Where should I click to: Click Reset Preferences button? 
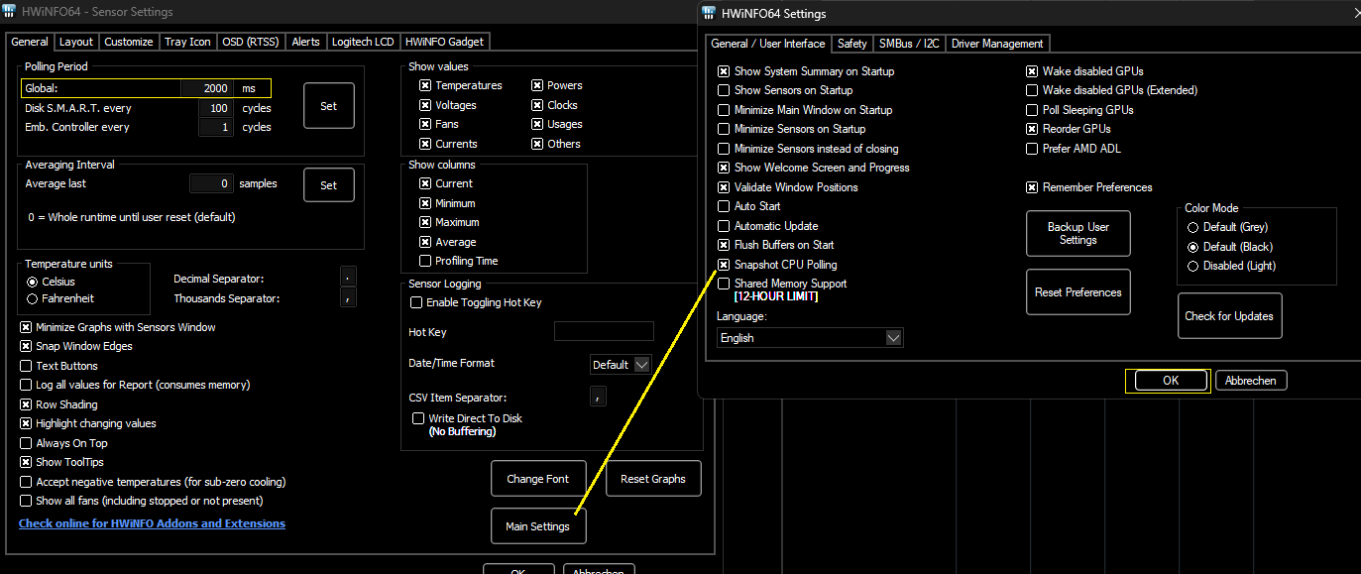1078,292
